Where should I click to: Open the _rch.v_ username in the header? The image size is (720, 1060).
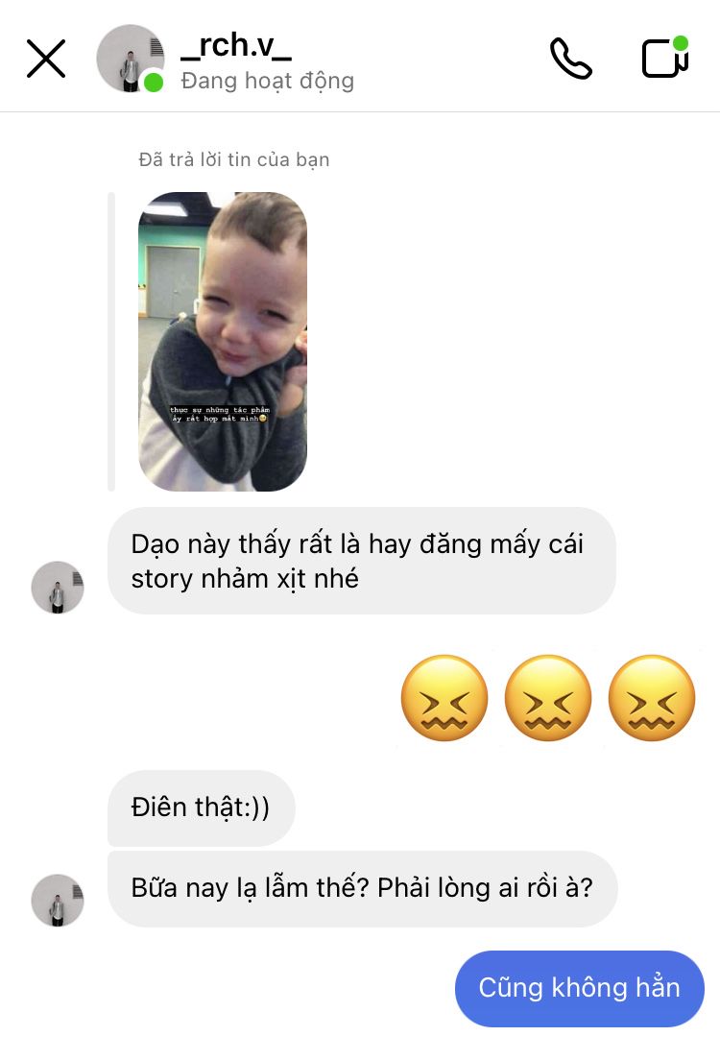236,46
